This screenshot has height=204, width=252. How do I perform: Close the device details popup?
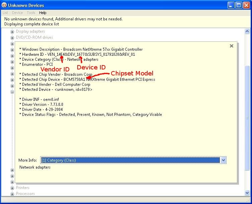(232, 46)
